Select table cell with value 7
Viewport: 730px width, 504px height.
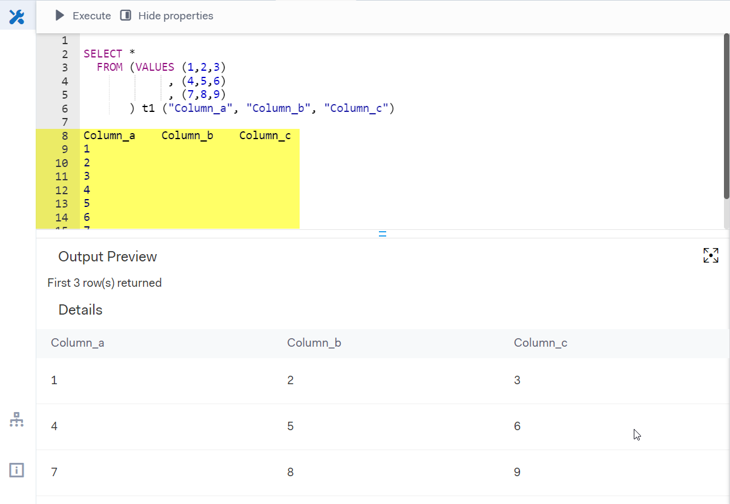54,473
